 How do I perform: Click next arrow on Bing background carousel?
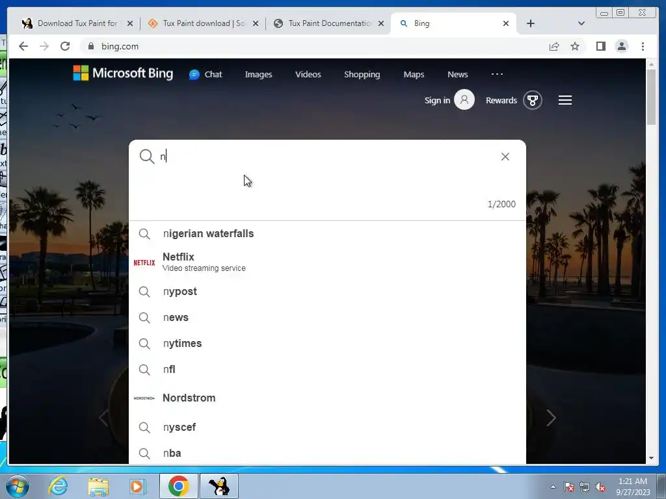click(x=551, y=418)
